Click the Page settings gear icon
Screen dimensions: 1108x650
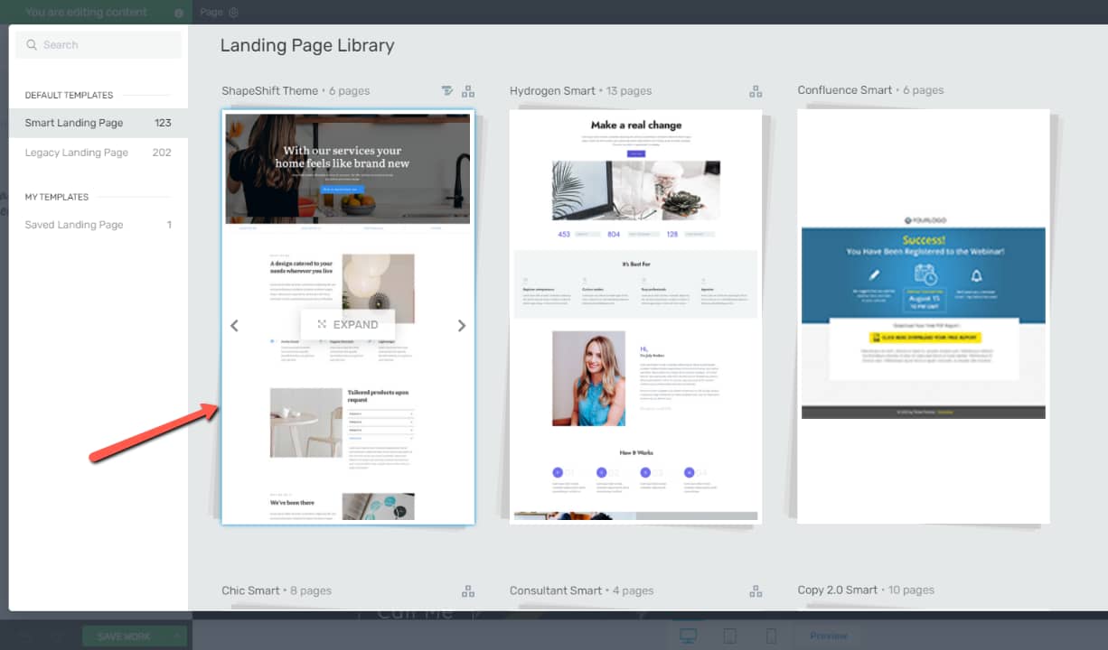click(x=233, y=13)
